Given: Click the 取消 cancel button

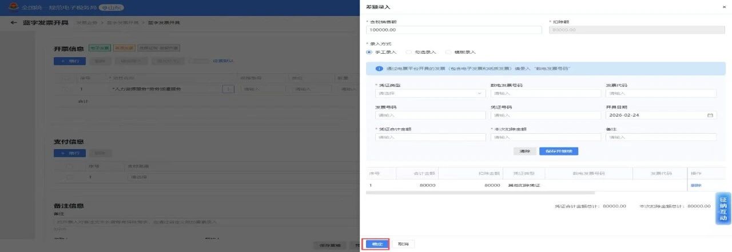Looking at the screenshot, I should (x=403, y=244).
